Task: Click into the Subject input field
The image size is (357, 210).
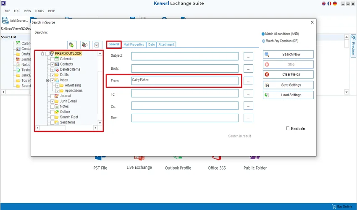Action: [185, 56]
